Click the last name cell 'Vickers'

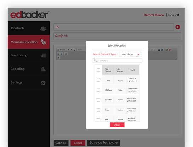click(120, 110)
